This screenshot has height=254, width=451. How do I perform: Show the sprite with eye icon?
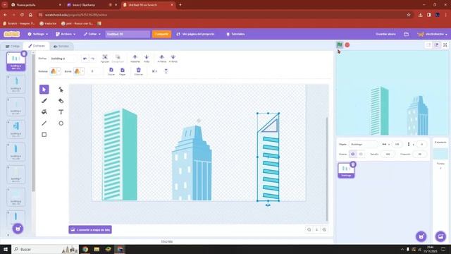pos(352,154)
